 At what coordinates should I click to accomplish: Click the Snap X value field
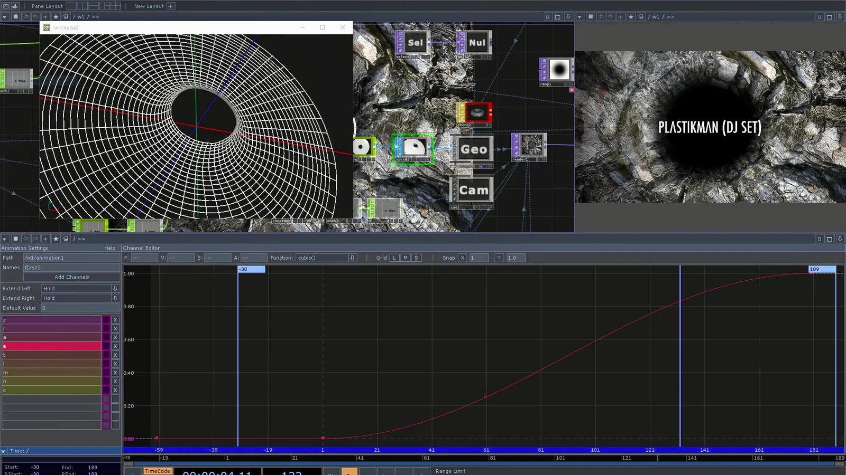tap(479, 258)
